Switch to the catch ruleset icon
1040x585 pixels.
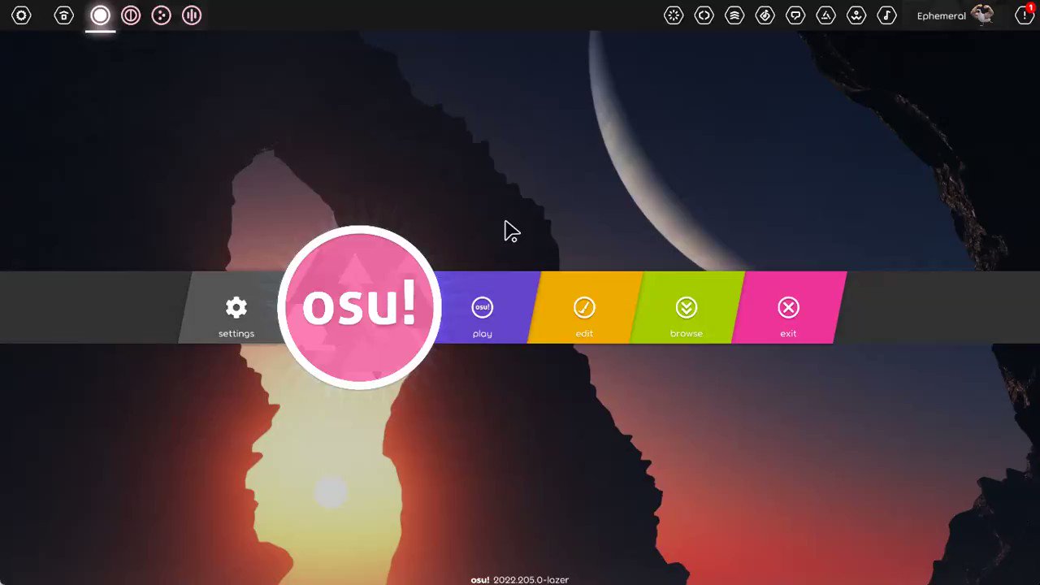coord(161,15)
